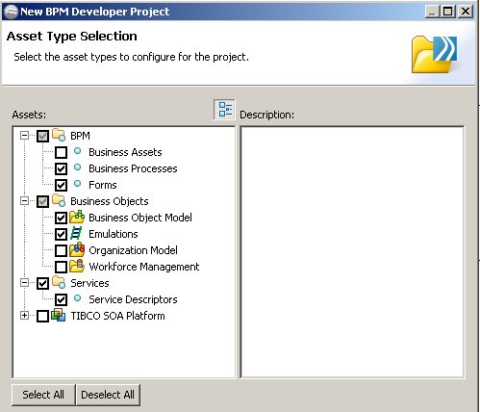
Task: Select the Workforce Management label
Action: tap(144, 267)
